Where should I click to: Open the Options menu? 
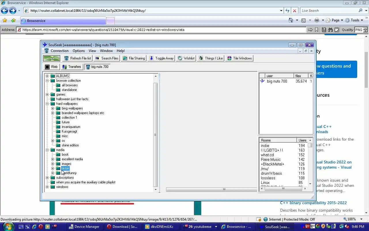[x=79, y=51]
